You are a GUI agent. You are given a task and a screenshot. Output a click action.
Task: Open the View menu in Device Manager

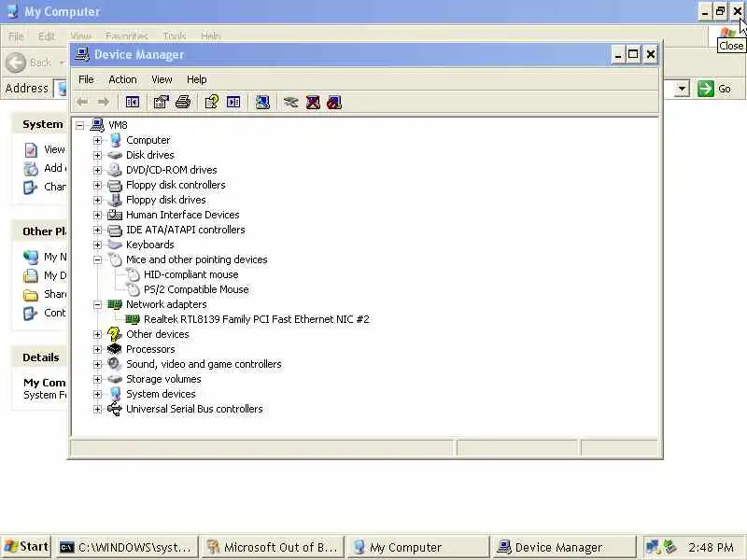[162, 79]
